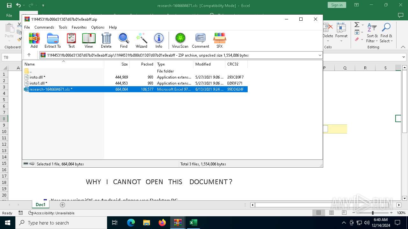This screenshot has width=408, height=229.
Task: Click zoom out minus on Excel status bar
Action: pyautogui.click(x=354, y=213)
